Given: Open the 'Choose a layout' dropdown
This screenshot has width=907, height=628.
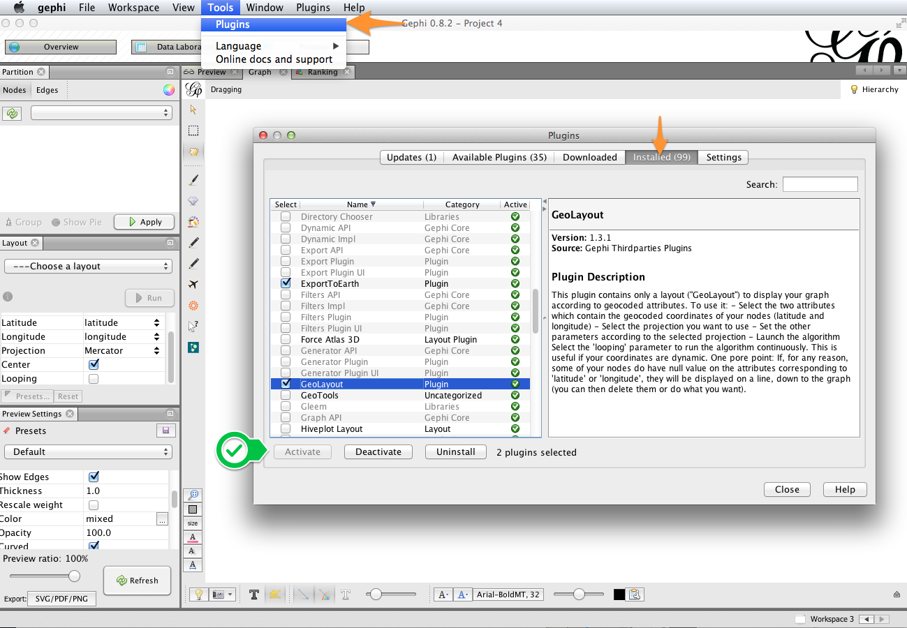Looking at the screenshot, I should click(x=88, y=266).
